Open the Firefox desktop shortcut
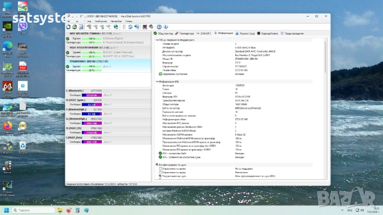Screen dimensions: 383x215 point(8,127)
